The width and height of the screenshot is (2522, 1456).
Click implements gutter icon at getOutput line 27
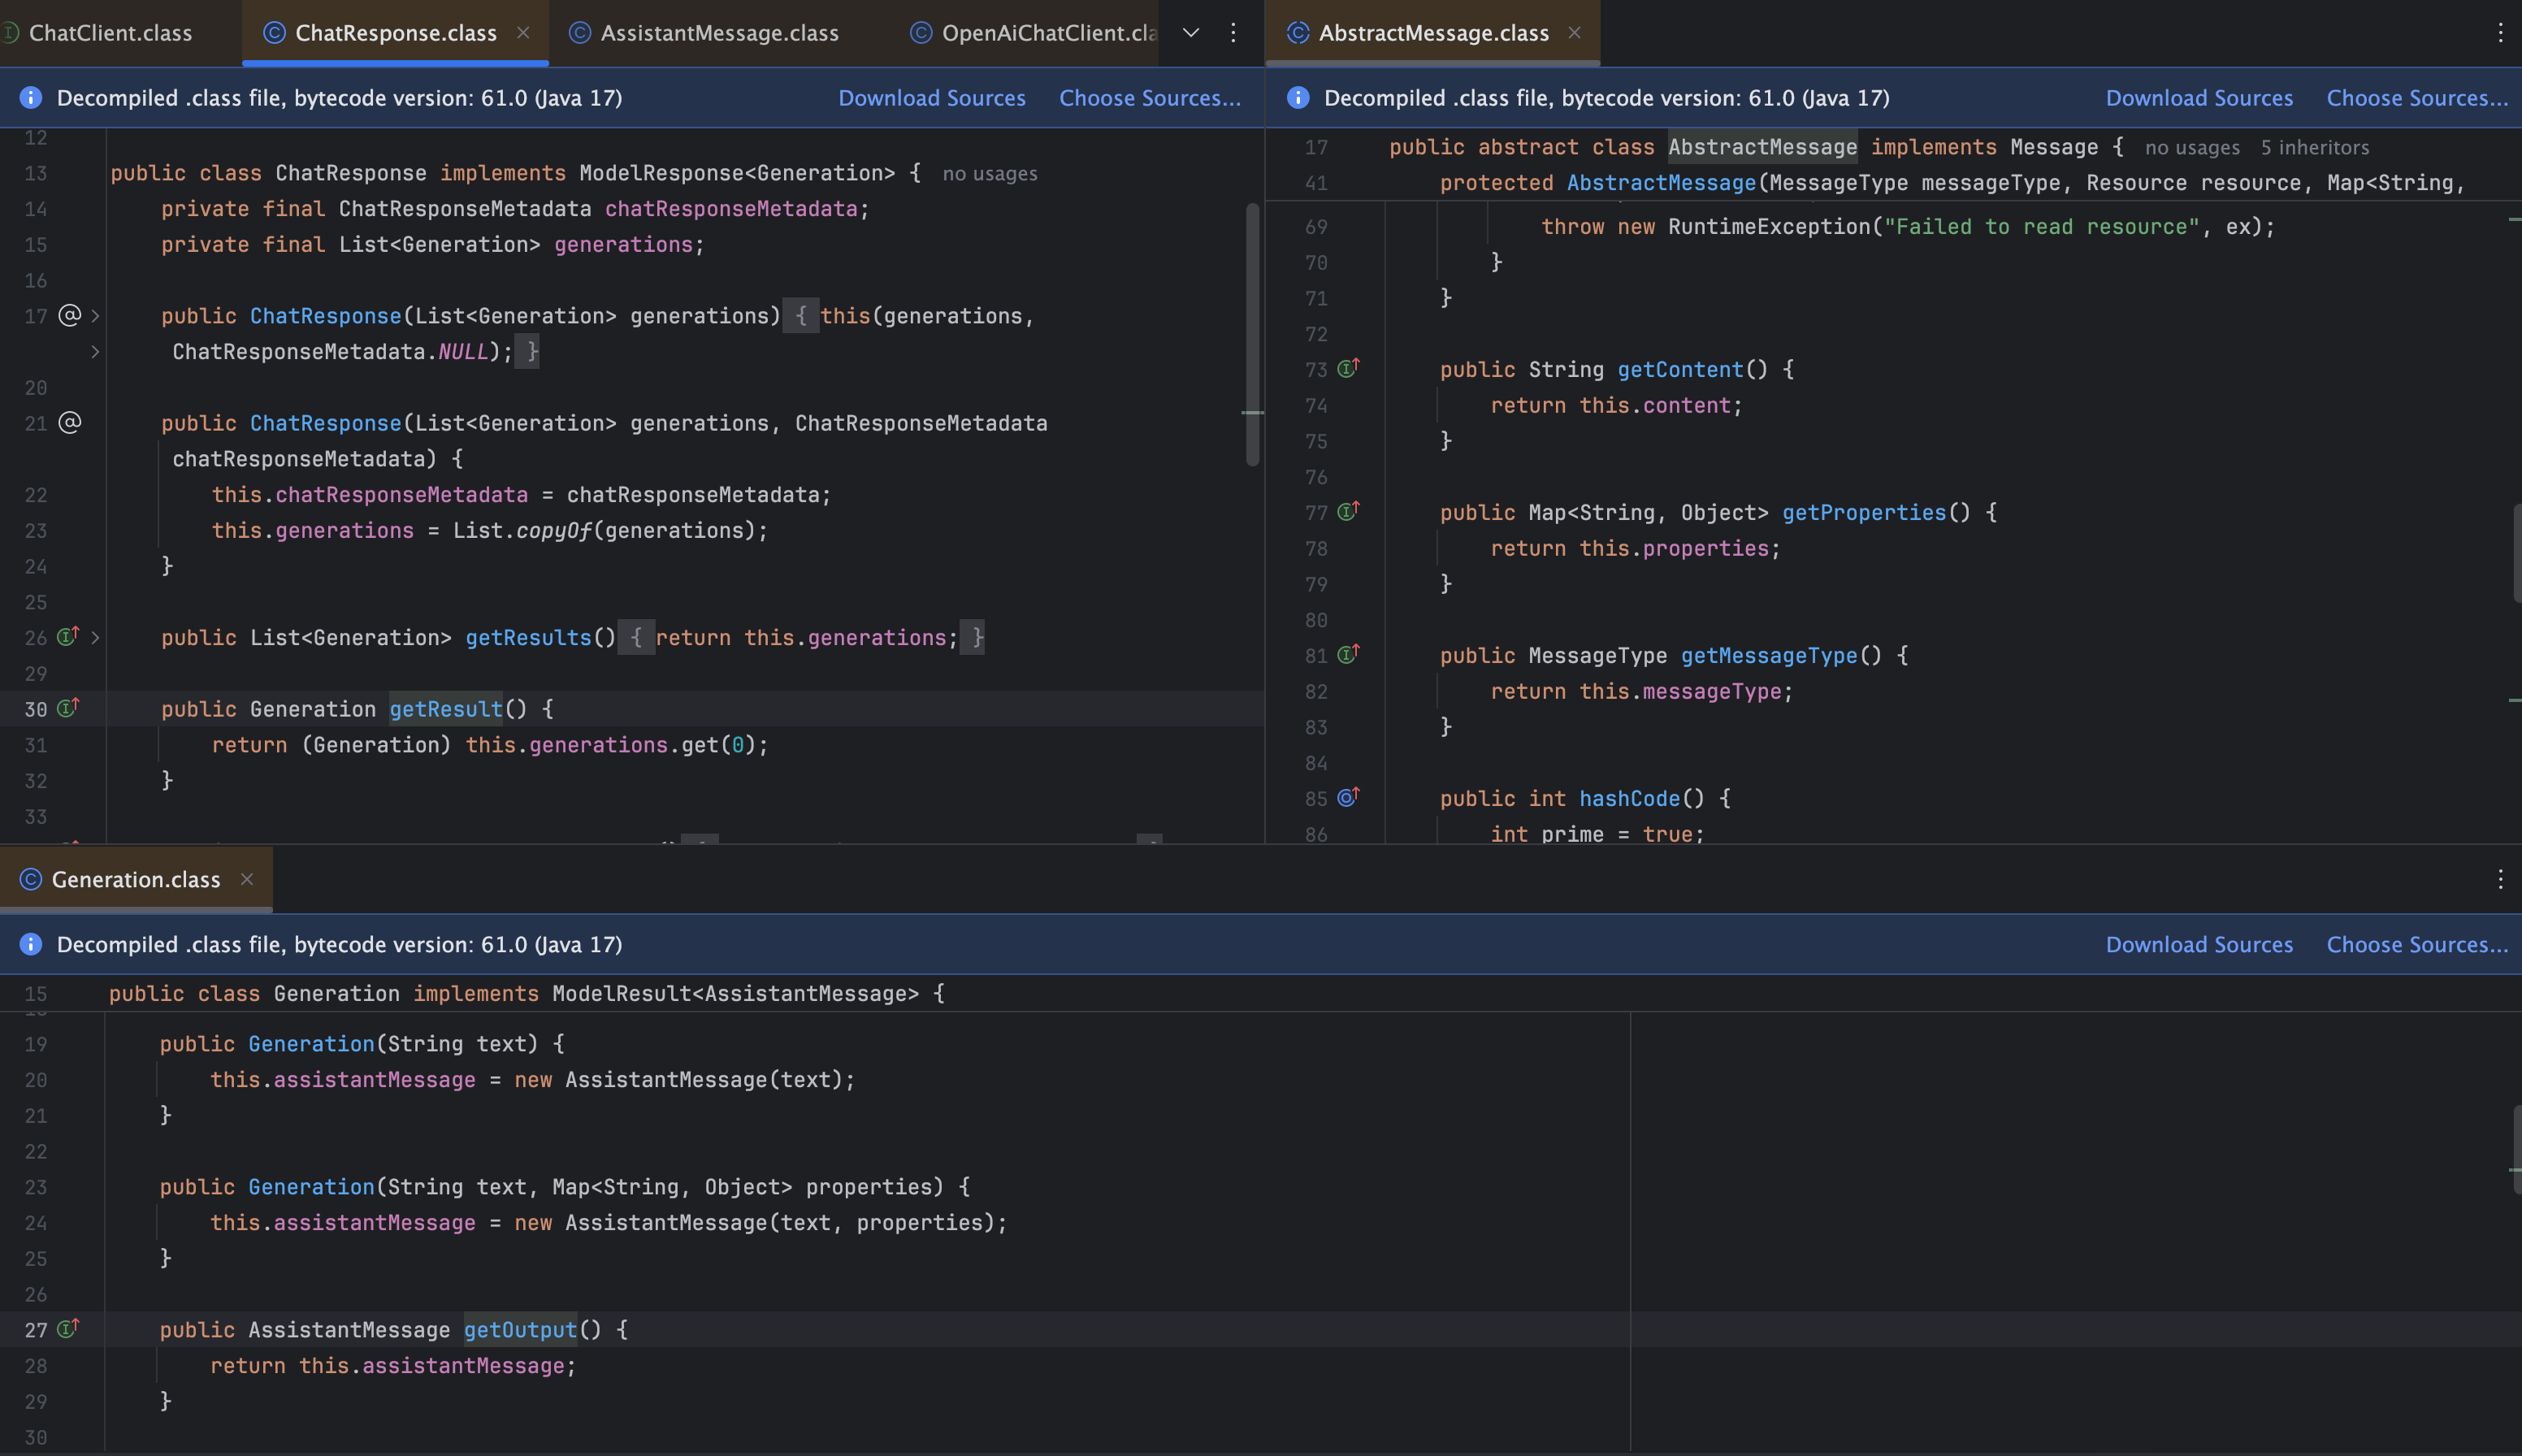click(67, 1329)
